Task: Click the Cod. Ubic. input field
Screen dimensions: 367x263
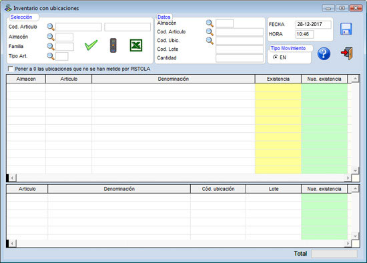Action: pyautogui.click(x=240, y=41)
